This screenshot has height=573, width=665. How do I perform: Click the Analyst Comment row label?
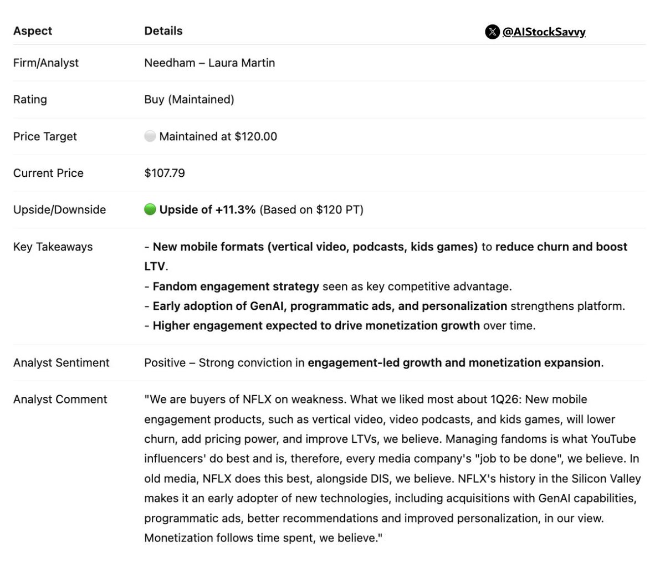point(60,399)
